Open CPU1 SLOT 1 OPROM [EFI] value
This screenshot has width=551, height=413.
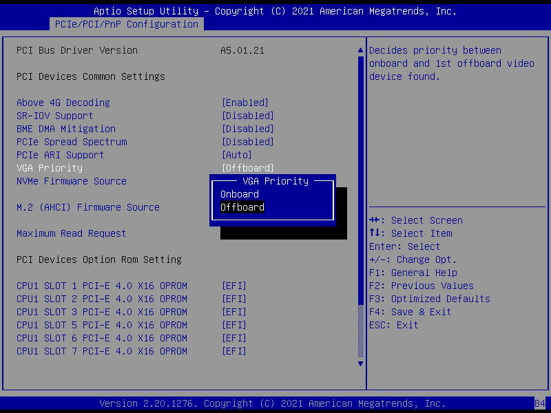(x=234, y=286)
